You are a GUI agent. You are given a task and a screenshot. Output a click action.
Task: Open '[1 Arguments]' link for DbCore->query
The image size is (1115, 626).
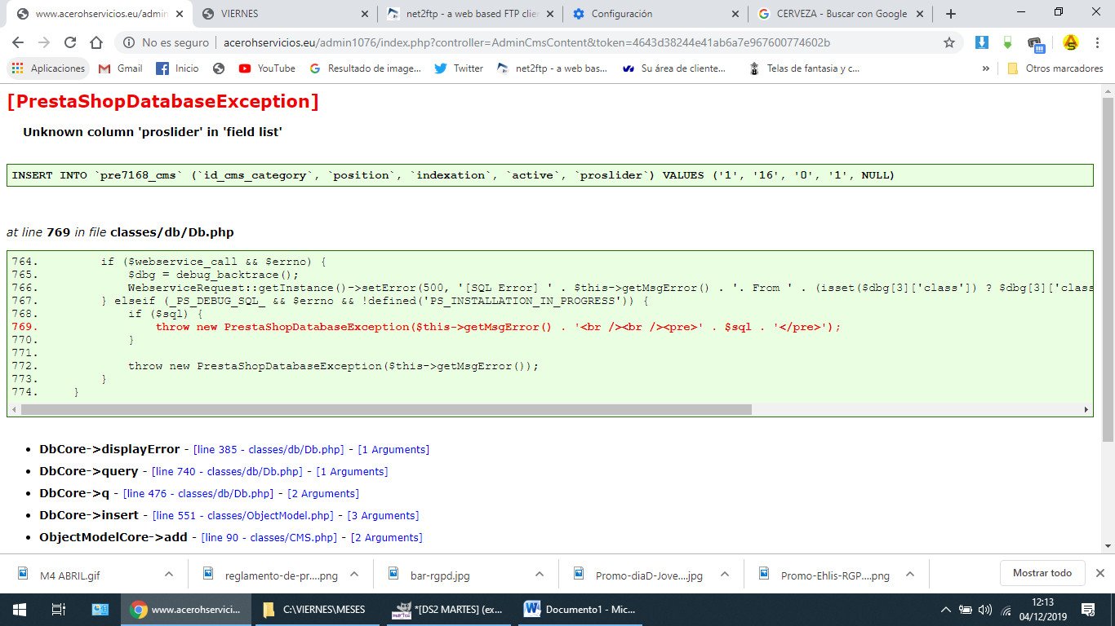coord(352,472)
